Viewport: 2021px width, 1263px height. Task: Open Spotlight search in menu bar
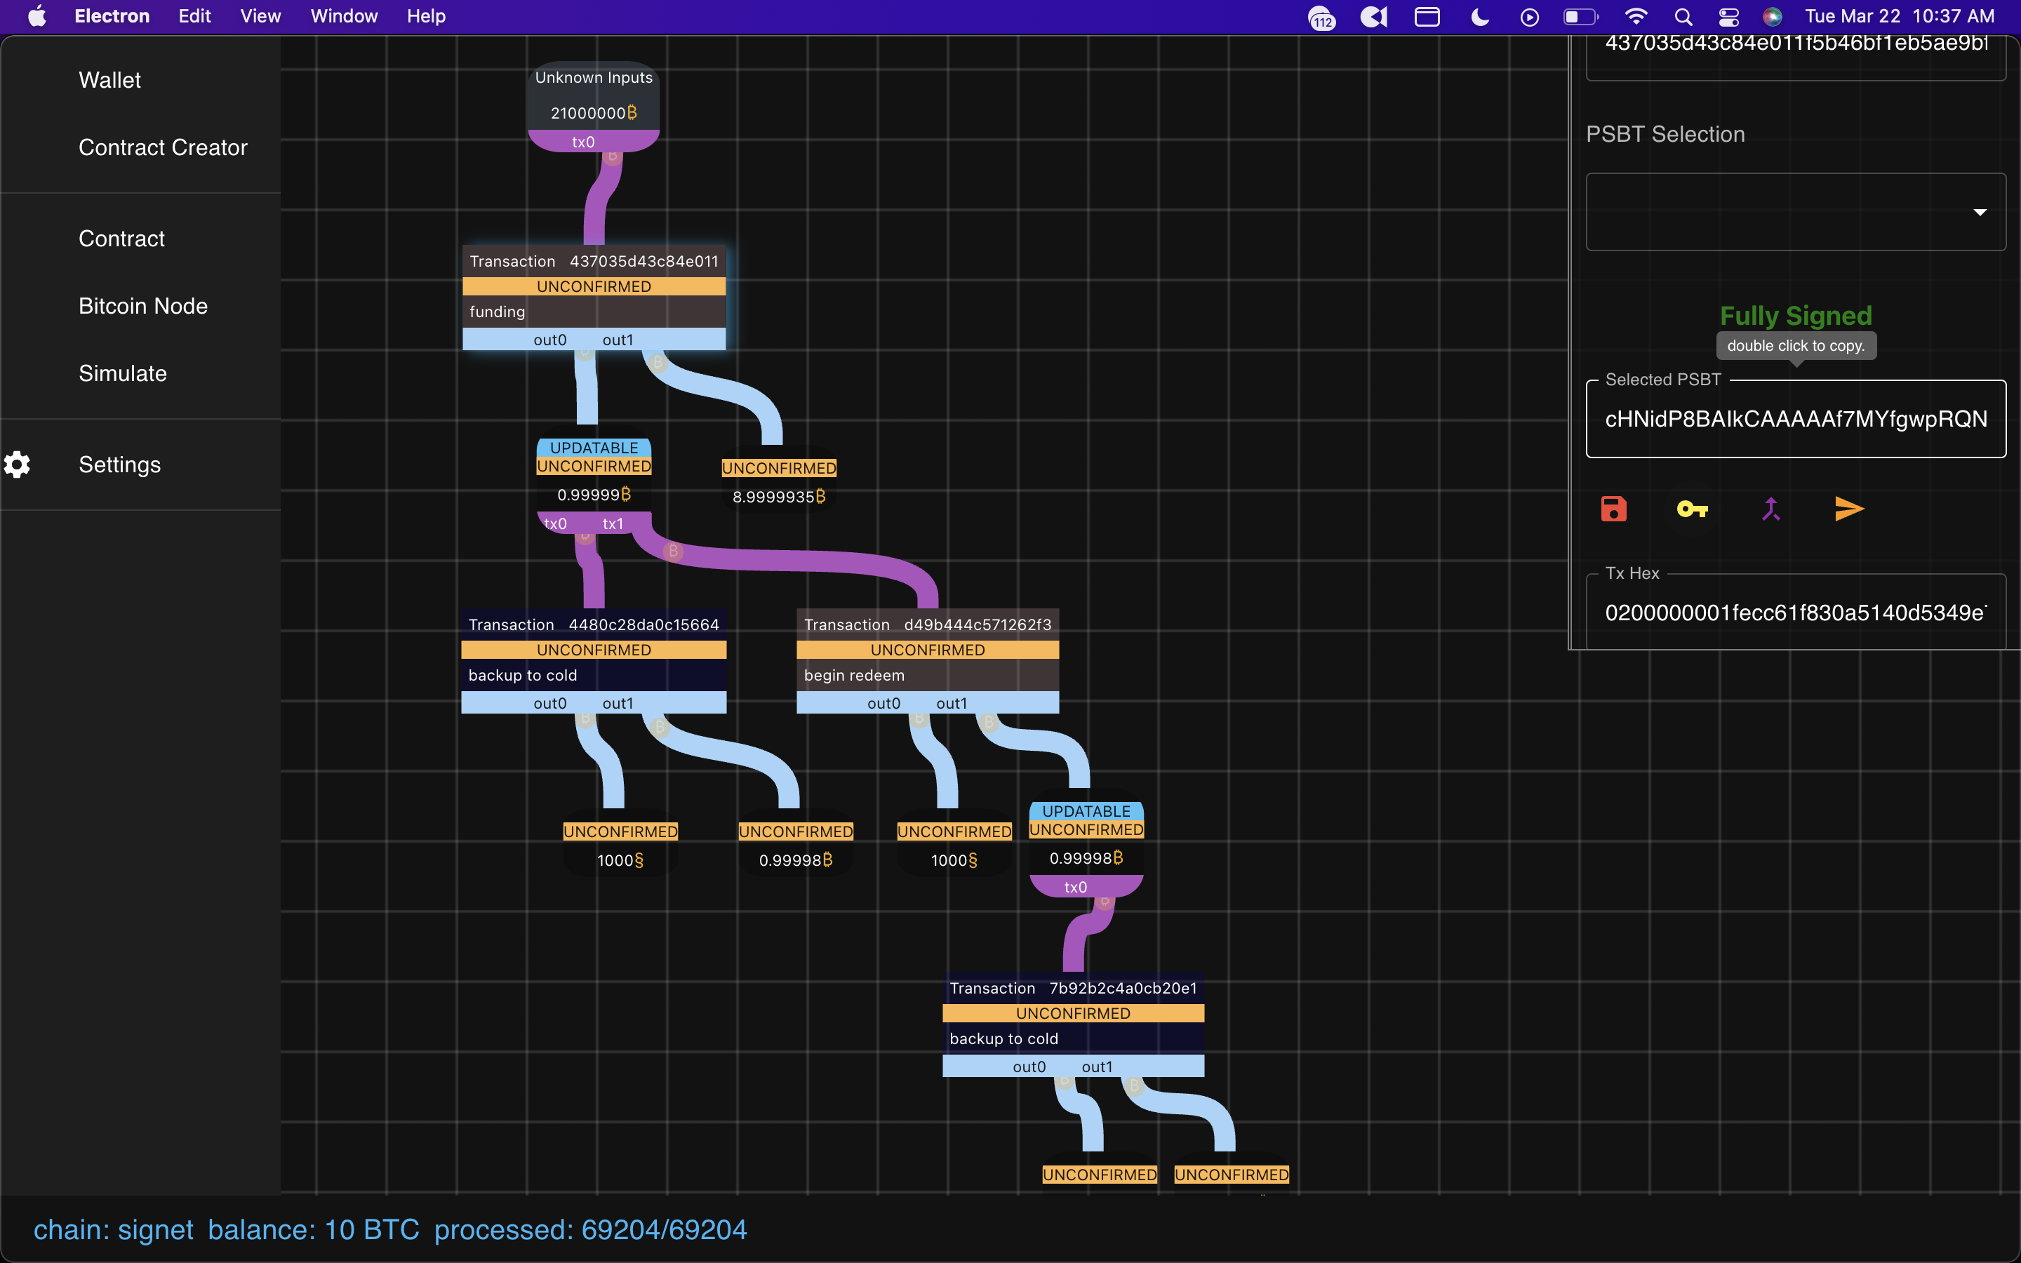tap(1683, 16)
